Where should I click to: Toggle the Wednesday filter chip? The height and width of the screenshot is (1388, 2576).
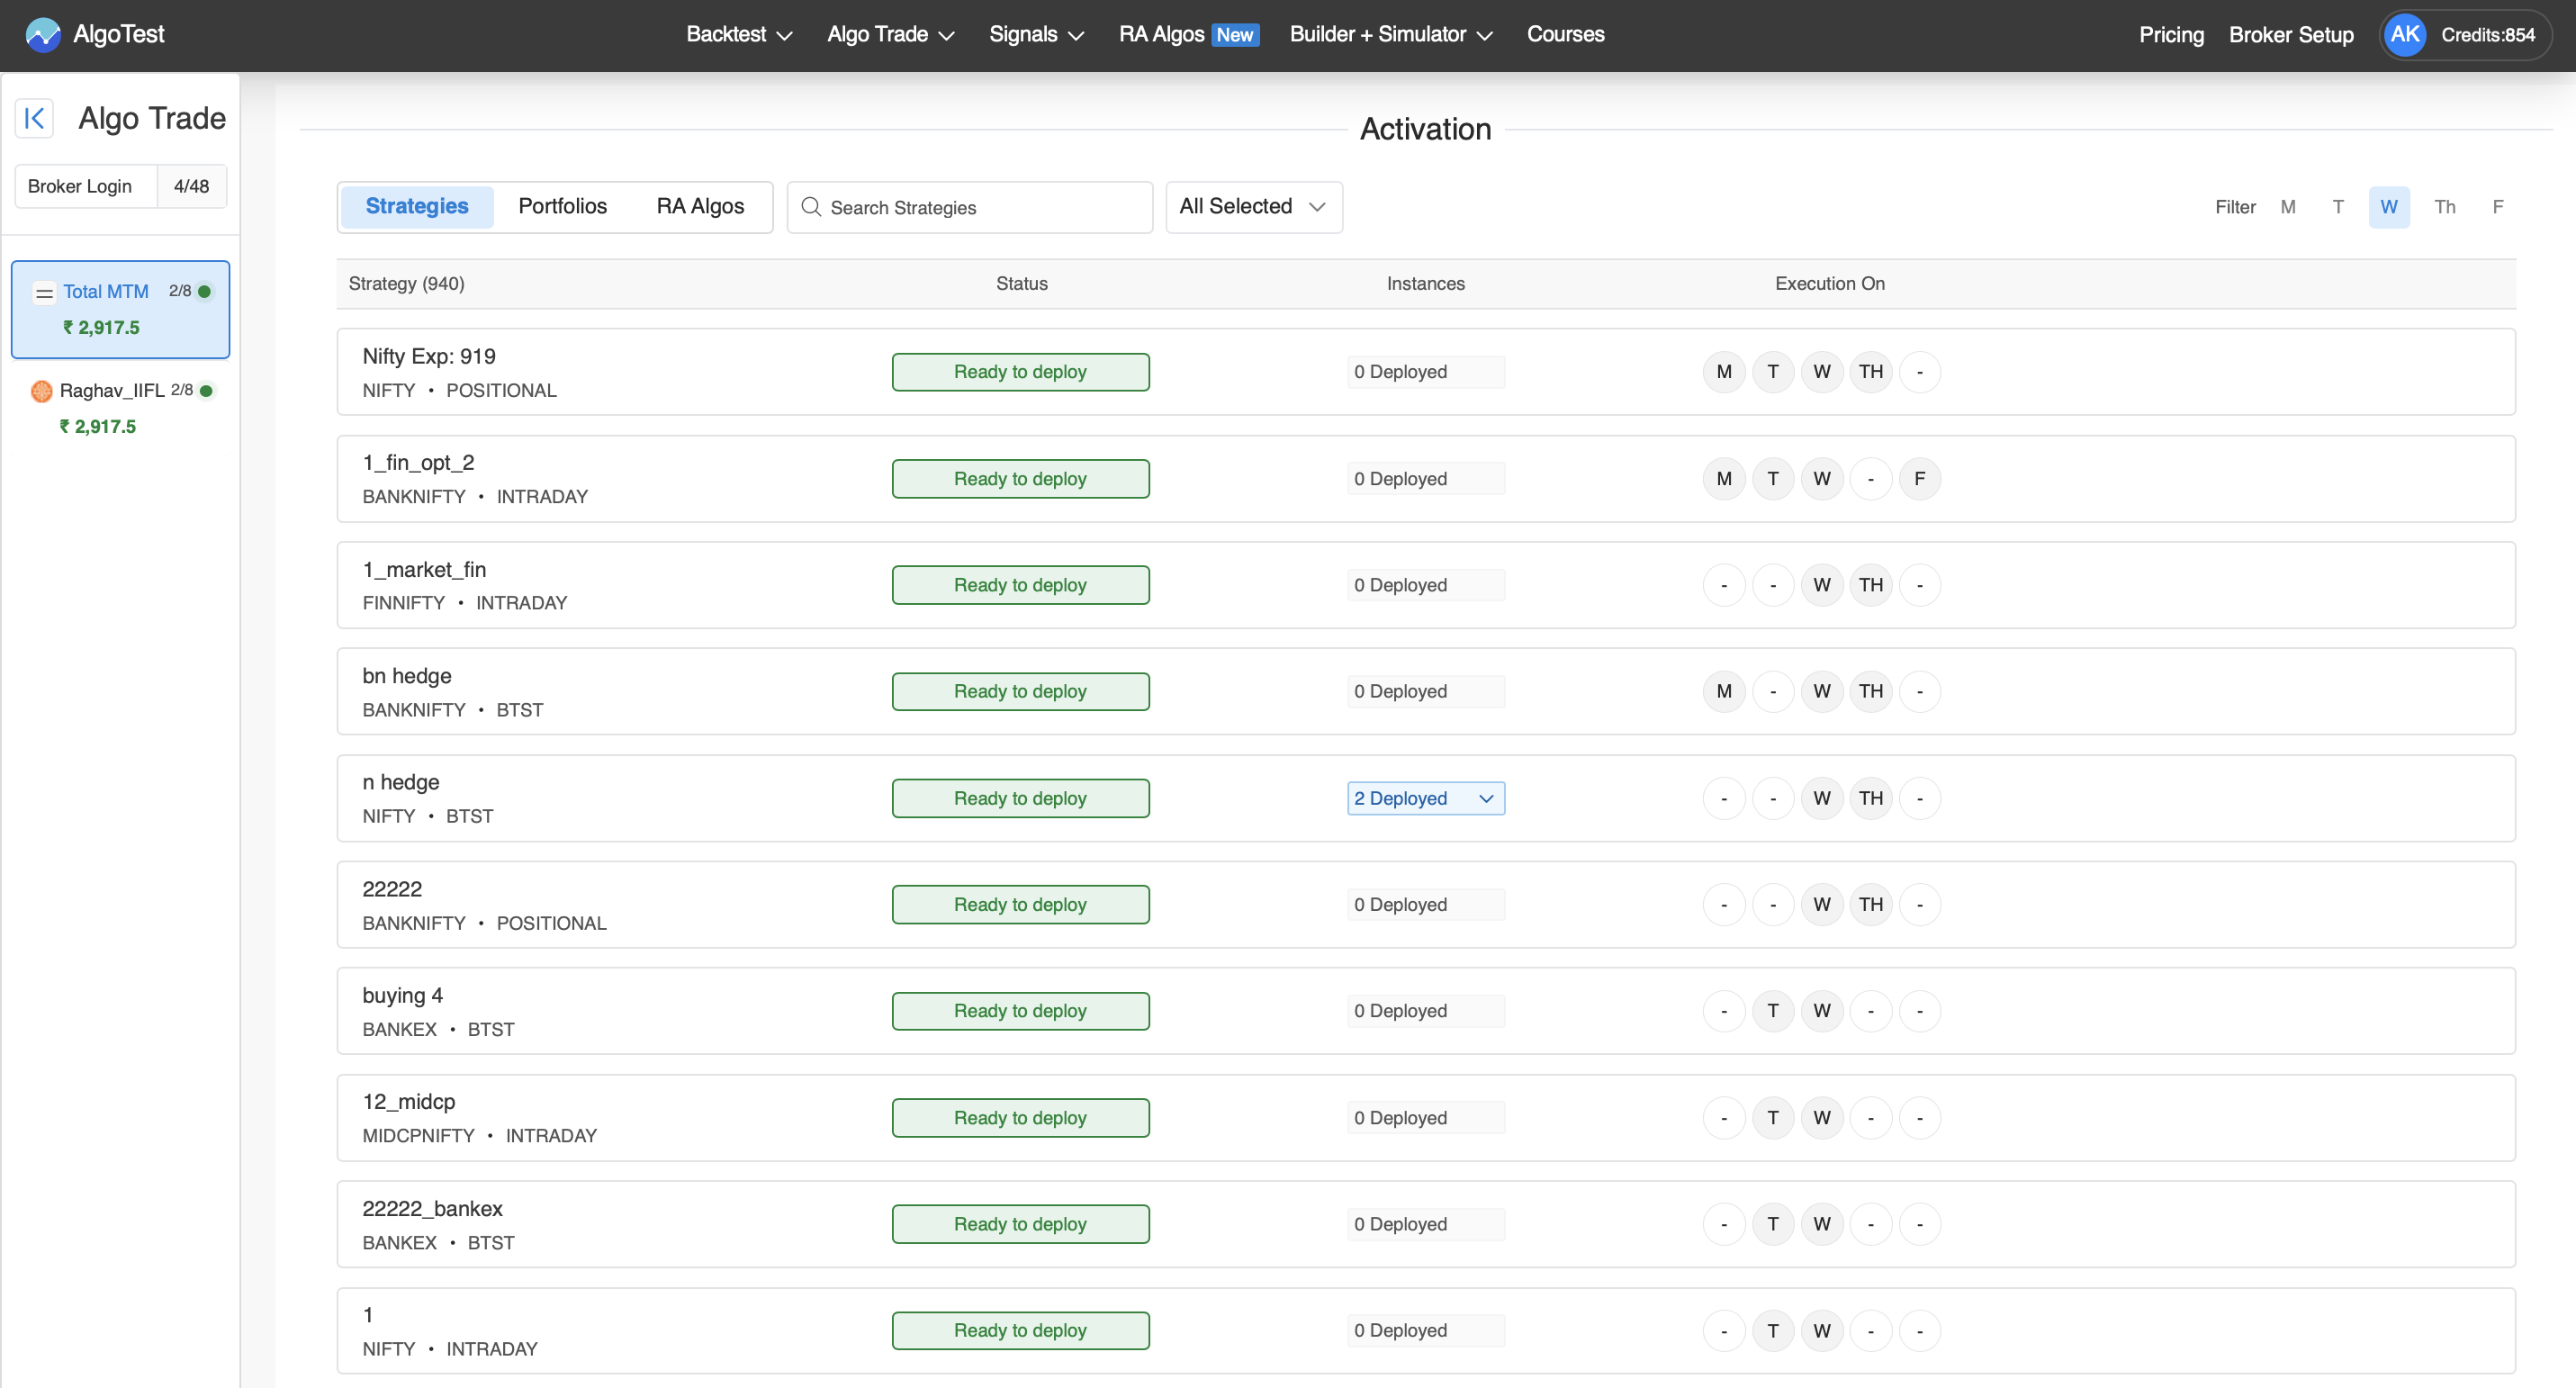2388,207
